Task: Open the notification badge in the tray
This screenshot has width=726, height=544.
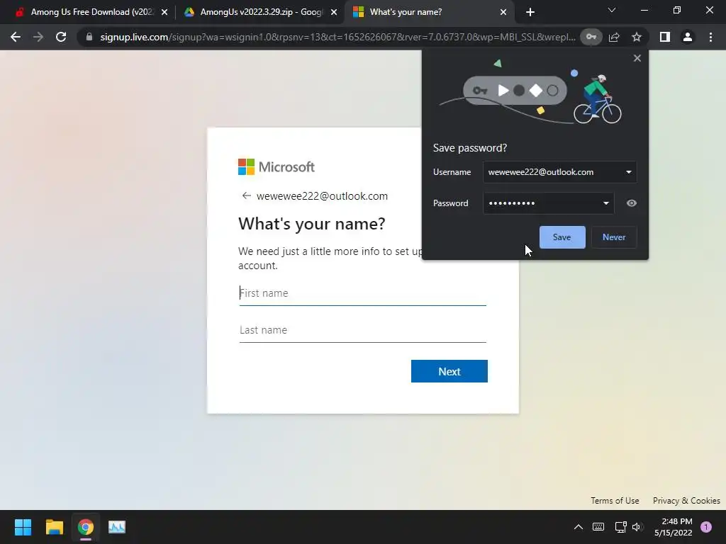Action: click(x=706, y=527)
